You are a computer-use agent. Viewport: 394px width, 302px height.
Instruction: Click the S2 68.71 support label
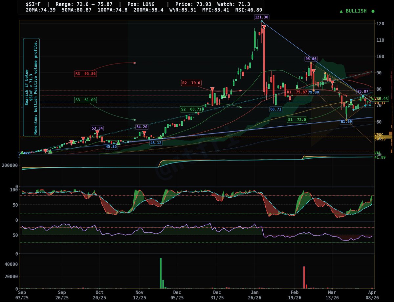click(191, 109)
